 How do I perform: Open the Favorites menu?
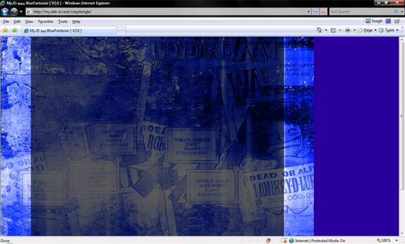click(x=46, y=22)
